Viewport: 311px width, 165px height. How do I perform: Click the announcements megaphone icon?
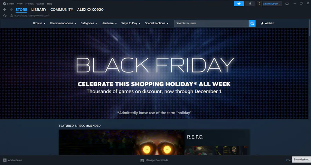tap(239, 4)
